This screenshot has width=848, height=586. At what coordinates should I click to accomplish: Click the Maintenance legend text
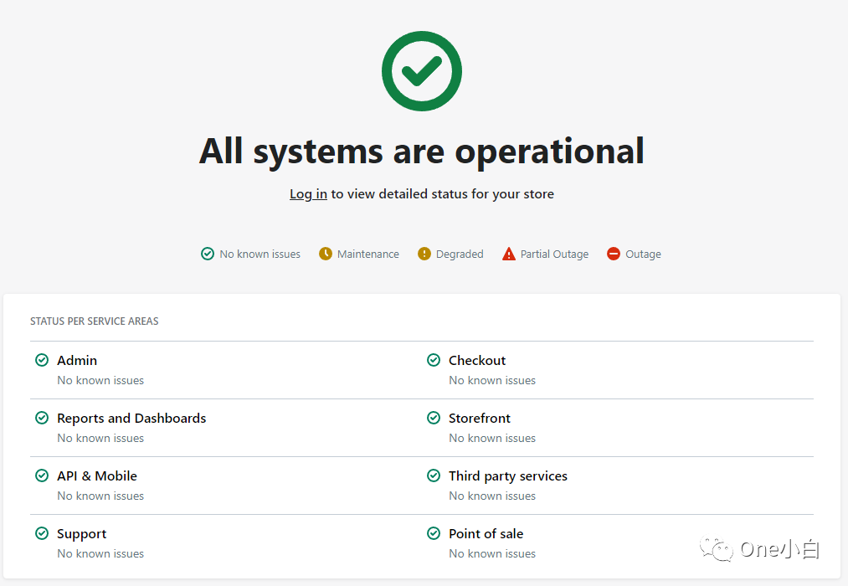click(367, 254)
